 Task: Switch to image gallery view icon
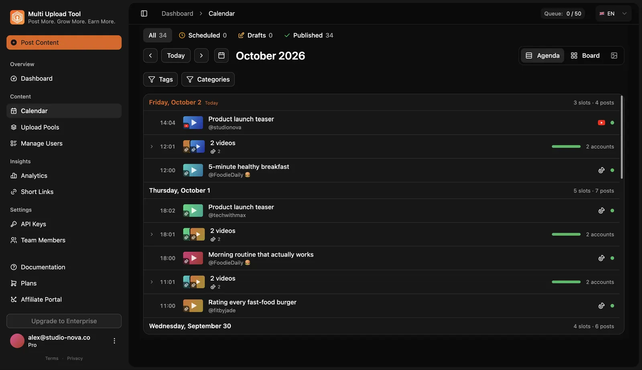[x=614, y=56]
